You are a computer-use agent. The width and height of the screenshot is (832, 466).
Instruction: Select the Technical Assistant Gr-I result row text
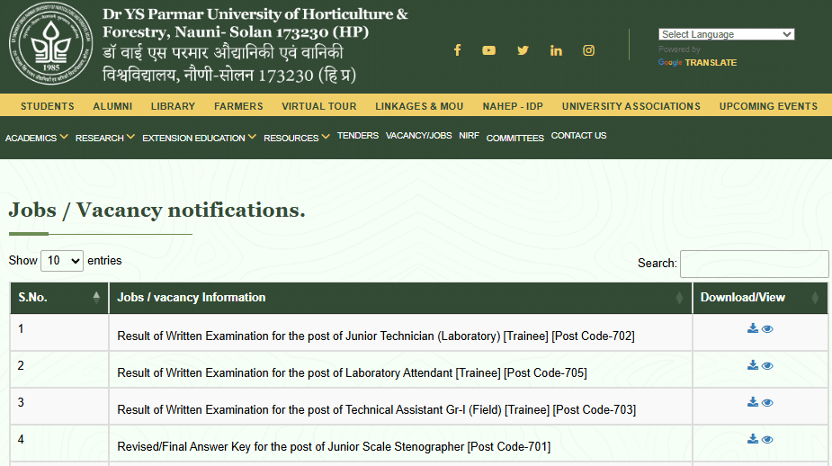click(376, 409)
